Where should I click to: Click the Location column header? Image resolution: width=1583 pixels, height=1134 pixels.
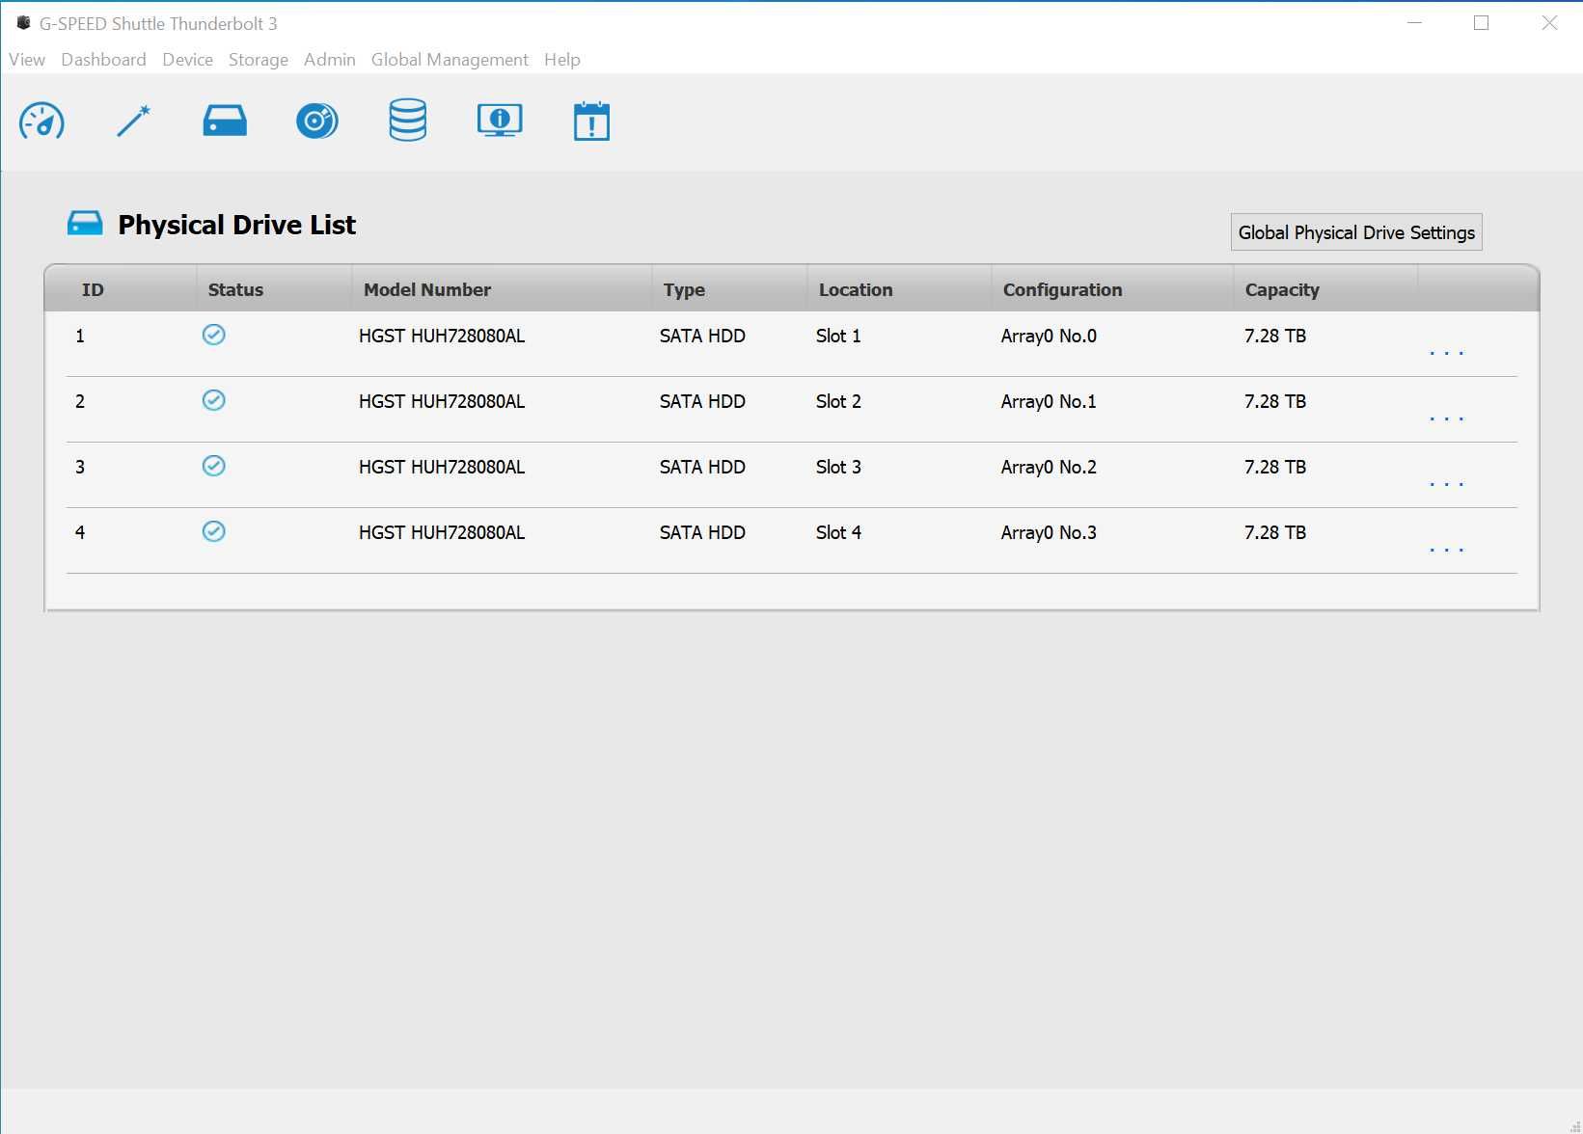coord(856,289)
